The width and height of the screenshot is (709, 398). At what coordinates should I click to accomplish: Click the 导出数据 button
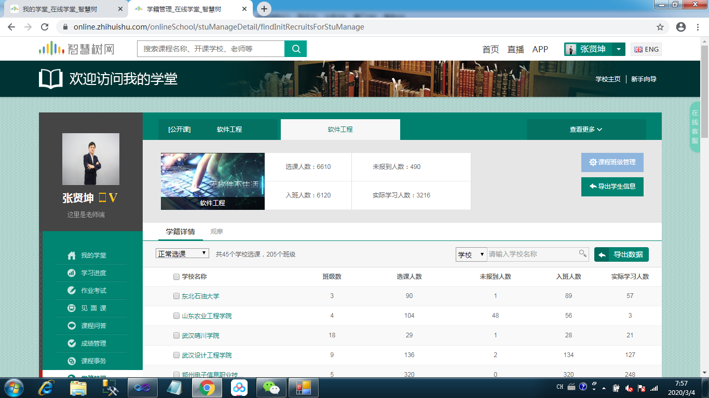pos(621,254)
